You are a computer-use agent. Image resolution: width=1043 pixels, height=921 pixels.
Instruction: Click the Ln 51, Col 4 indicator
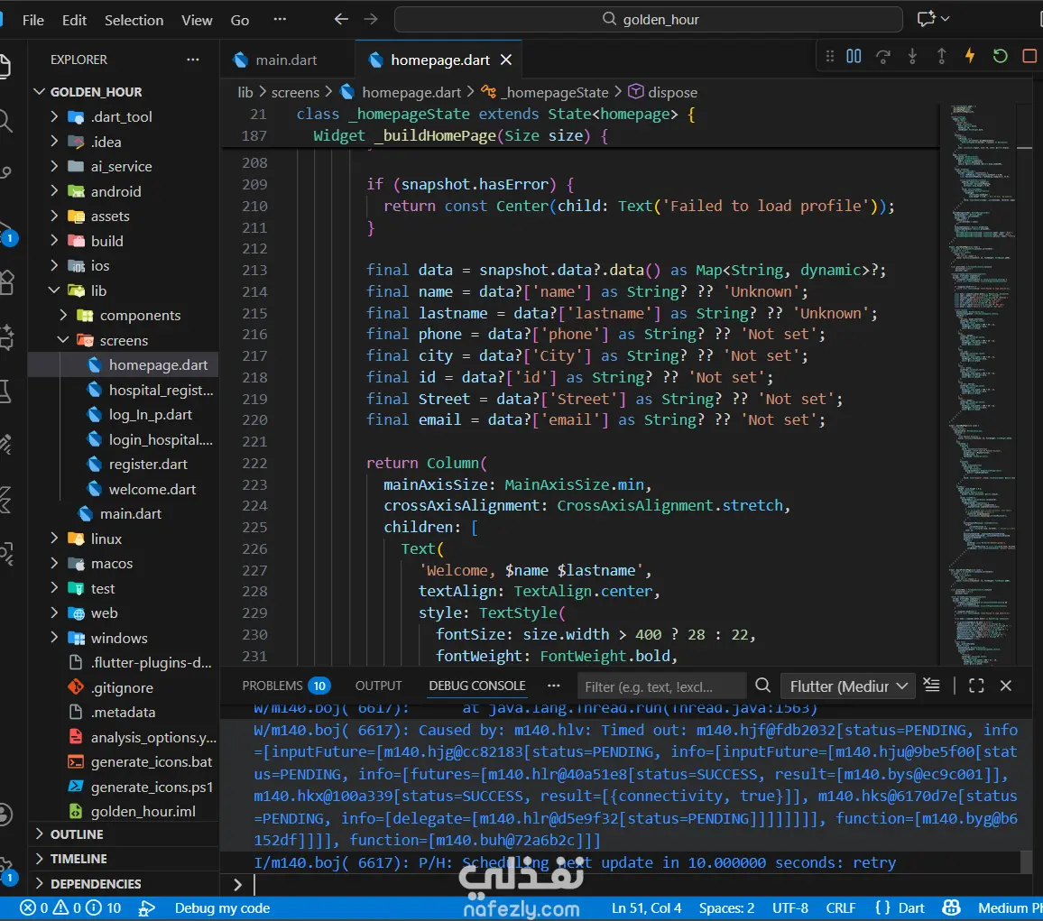point(647,907)
